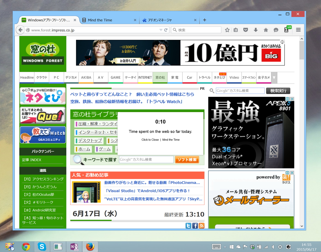The image size is (321, 252).
Task: Open the Facebook icon on the page
Action: pos(195,226)
